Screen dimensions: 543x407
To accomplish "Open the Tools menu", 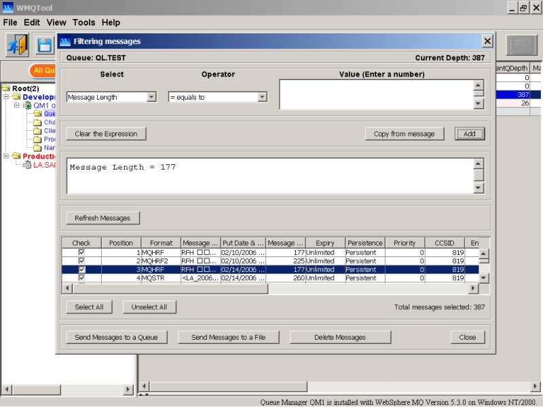I will [x=83, y=22].
